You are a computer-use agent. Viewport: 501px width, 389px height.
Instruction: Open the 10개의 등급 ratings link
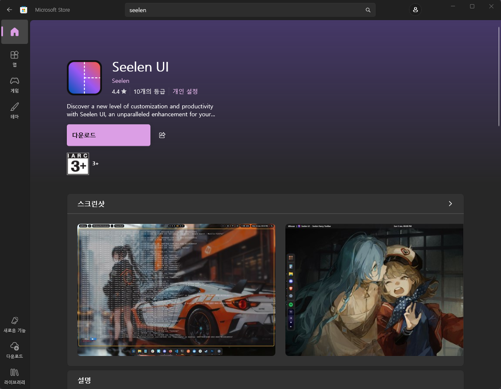pos(149,92)
